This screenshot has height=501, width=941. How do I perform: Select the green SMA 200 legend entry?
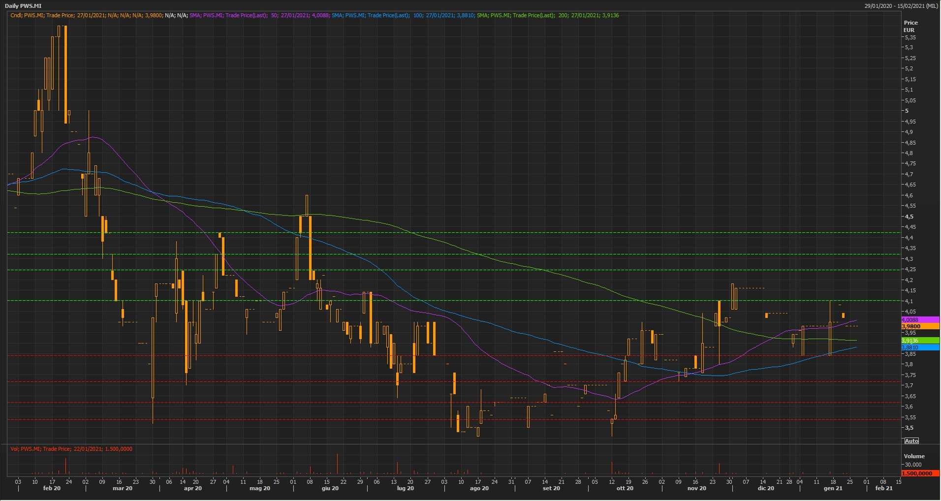tap(547, 15)
